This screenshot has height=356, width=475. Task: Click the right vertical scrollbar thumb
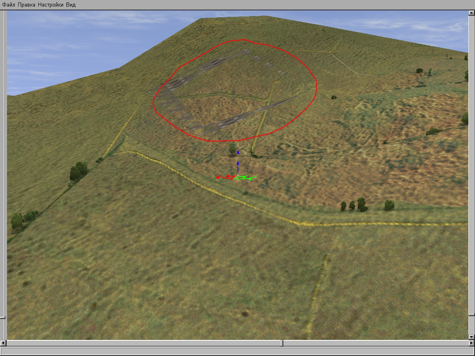(471, 315)
